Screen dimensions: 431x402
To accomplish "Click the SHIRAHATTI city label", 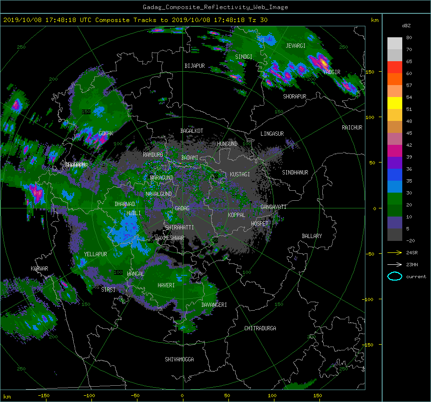I will (180, 228).
